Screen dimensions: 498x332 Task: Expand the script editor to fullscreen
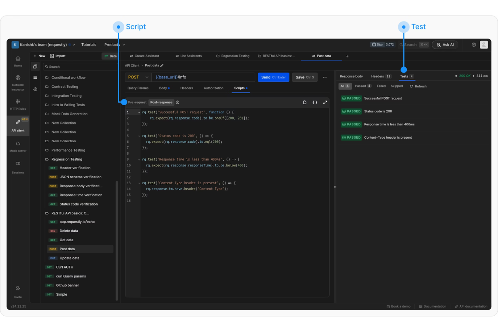(x=325, y=102)
